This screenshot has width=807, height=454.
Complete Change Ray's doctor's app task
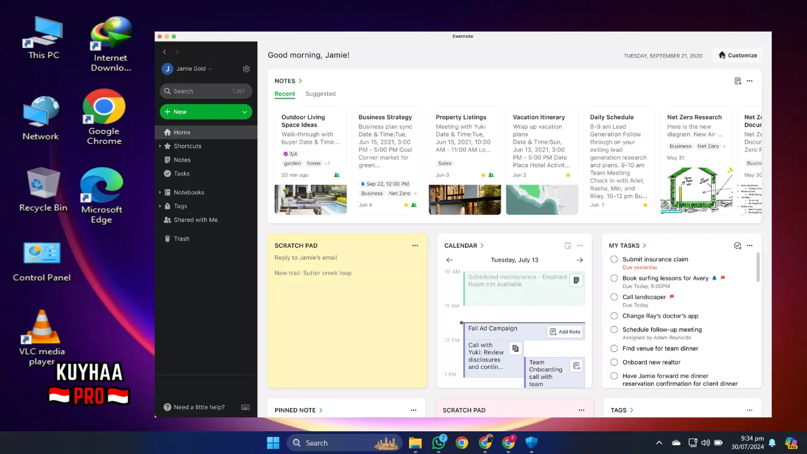click(614, 316)
